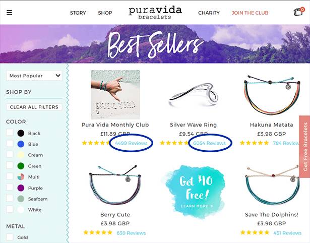Click the Hakuna Matata star rating
The width and height of the screenshot is (310, 243).
pyautogui.click(x=254, y=143)
